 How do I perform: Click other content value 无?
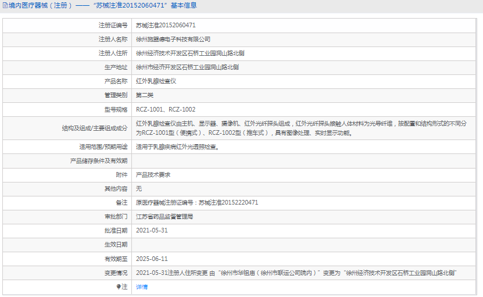coord(138,188)
